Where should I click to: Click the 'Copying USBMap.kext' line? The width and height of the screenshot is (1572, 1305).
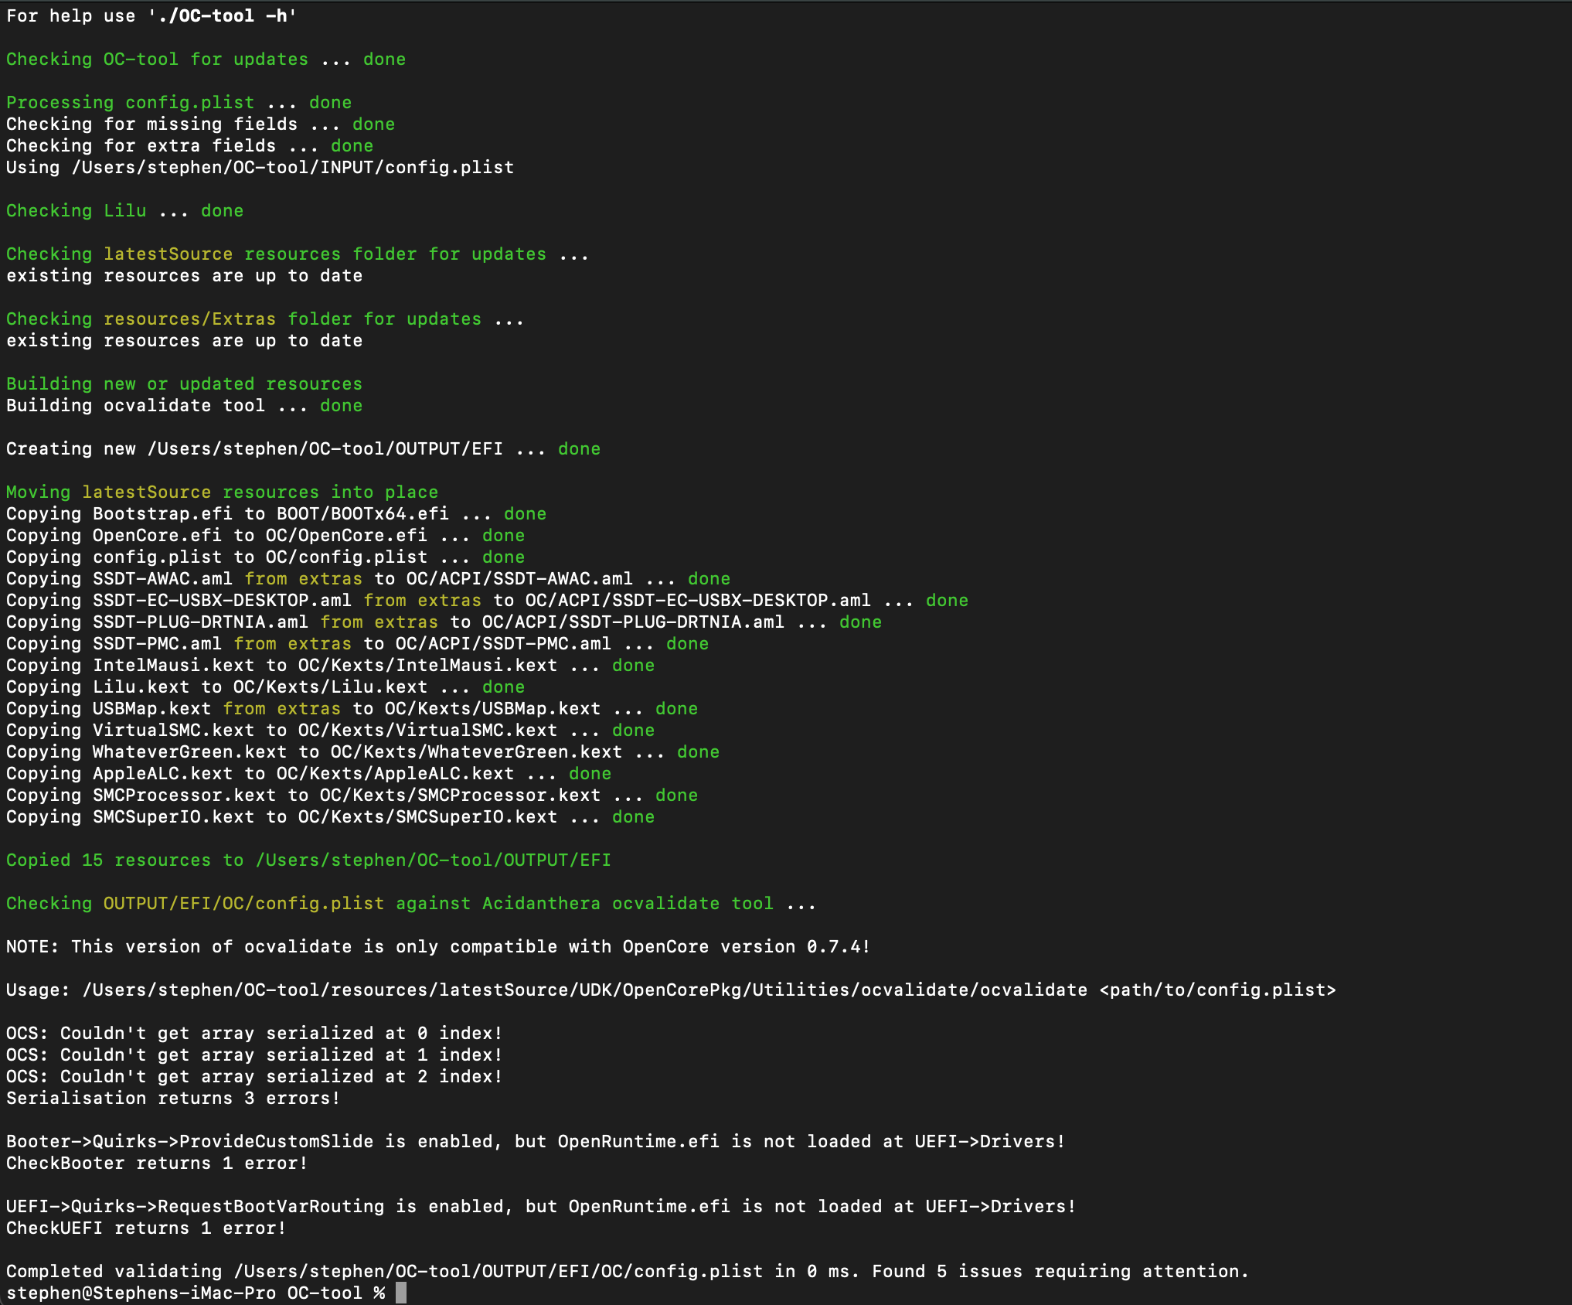coord(352,708)
